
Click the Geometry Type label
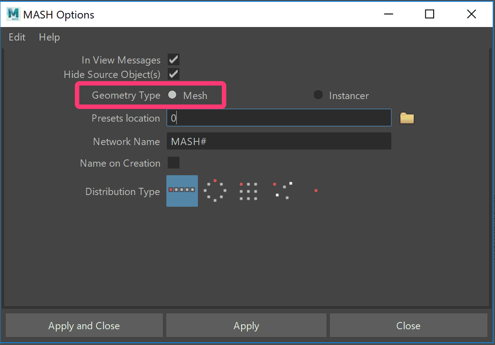tap(126, 95)
